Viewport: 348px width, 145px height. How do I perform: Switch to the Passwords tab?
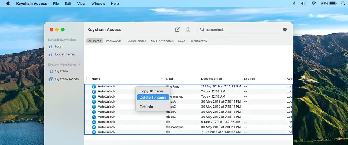tap(113, 41)
